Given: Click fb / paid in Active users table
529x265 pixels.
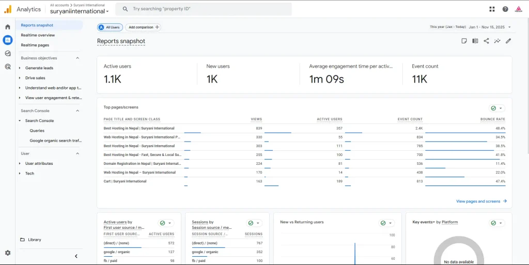Looking at the screenshot, I should (x=111, y=261).
